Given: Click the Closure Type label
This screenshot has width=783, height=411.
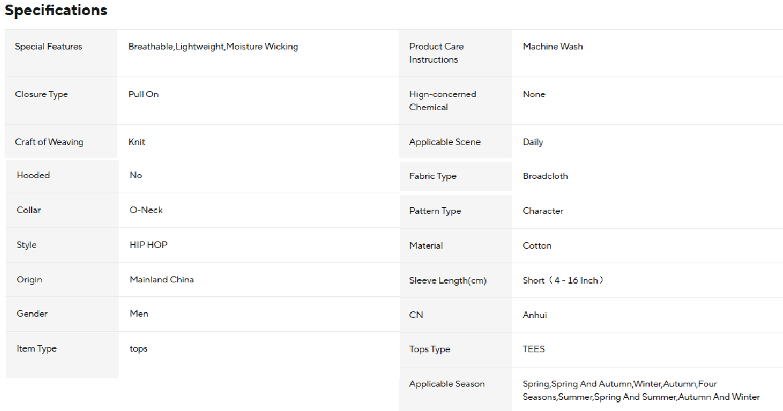Looking at the screenshot, I should [x=42, y=94].
